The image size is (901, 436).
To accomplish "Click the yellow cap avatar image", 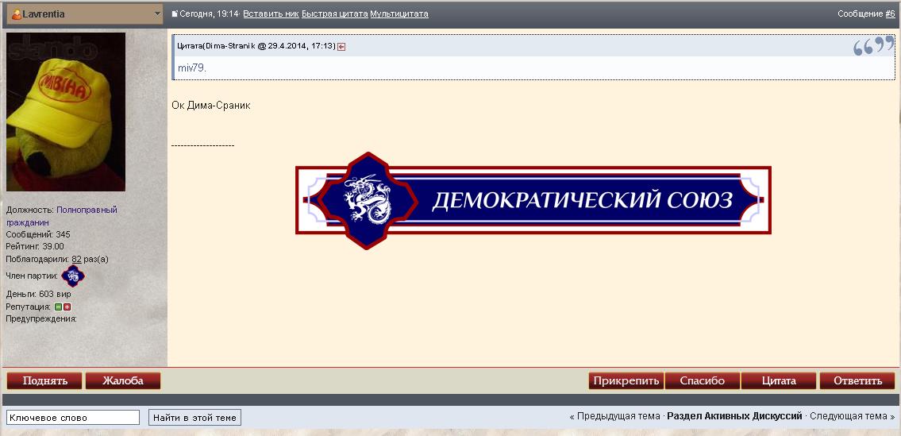I will tap(66, 112).
